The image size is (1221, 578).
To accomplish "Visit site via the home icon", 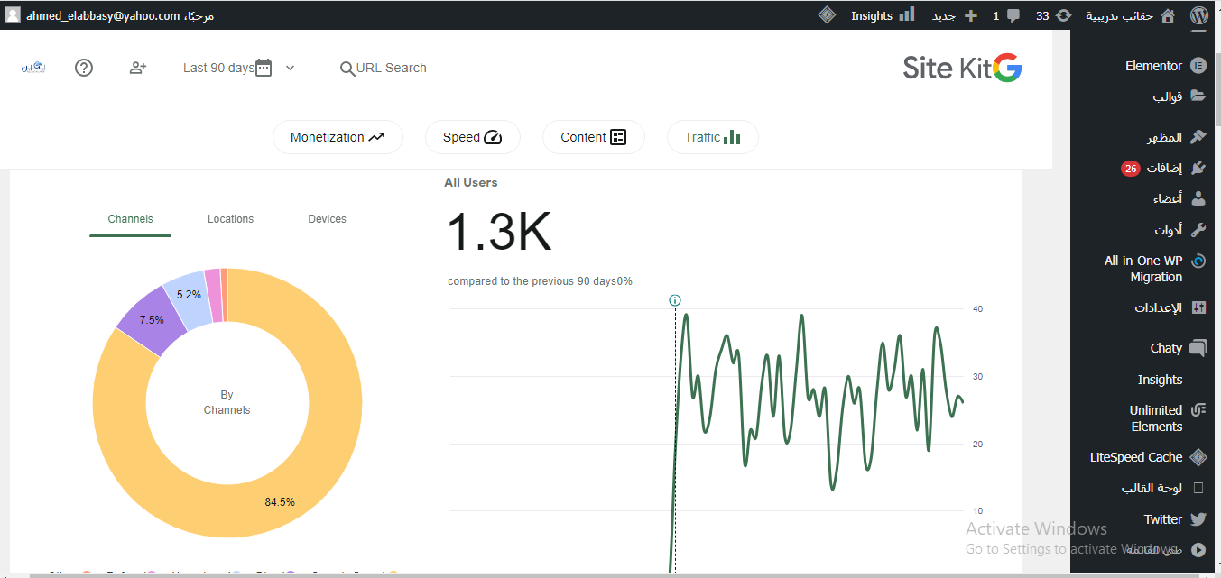I will 1168,15.
